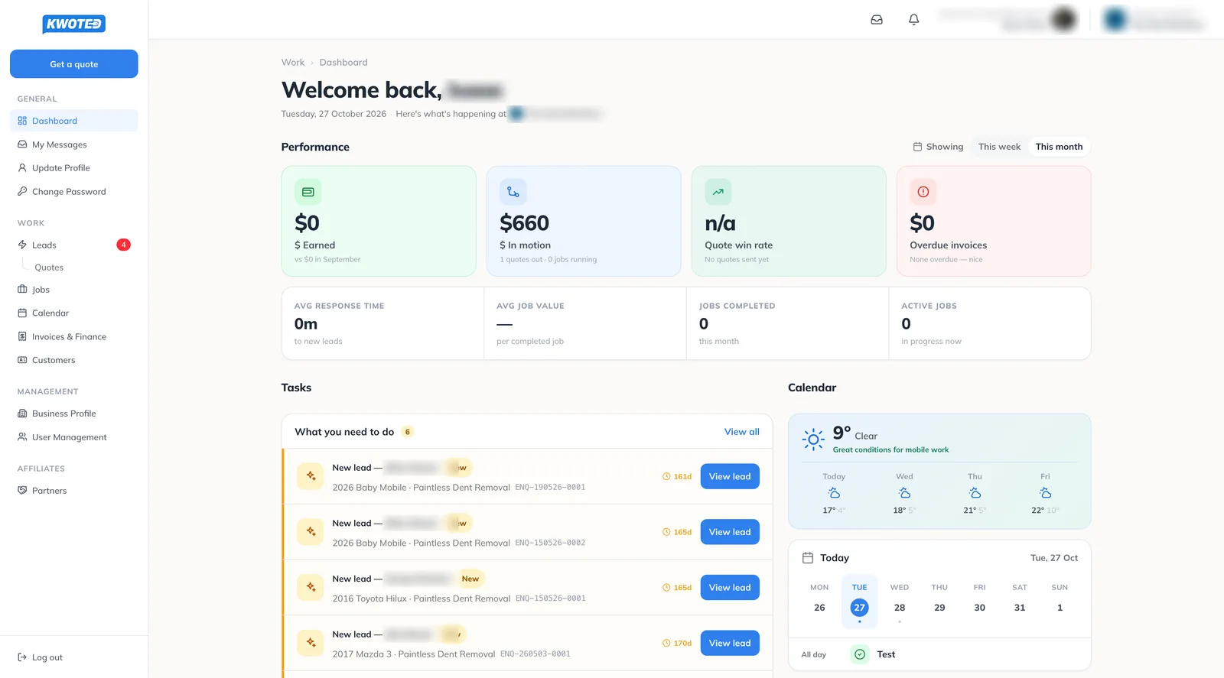View lead for 2016 Toyota Hilux
Viewport: 1224px width, 678px height.
730,587
